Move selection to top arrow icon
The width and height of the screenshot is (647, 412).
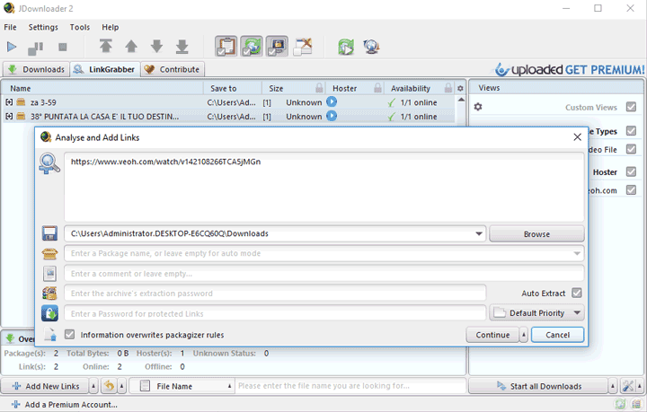click(x=106, y=46)
